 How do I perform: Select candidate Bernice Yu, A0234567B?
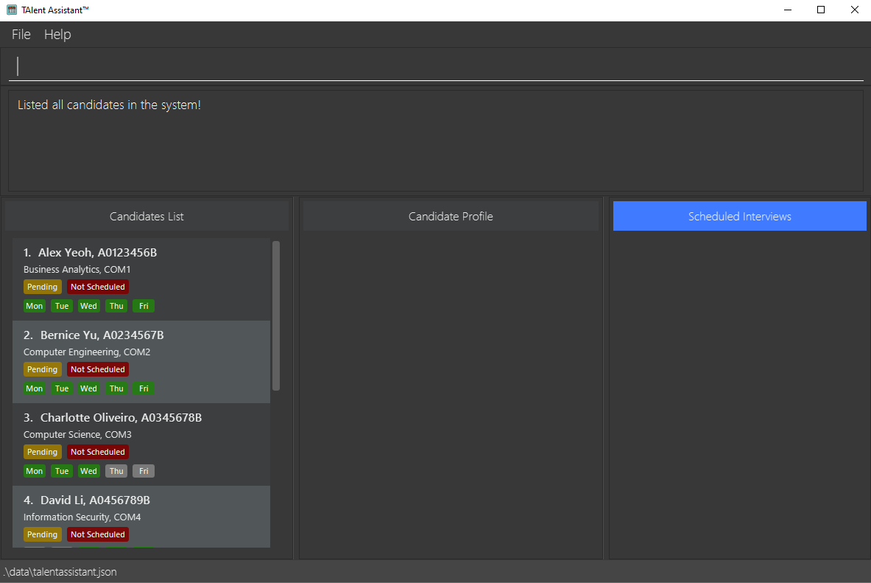[x=141, y=362]
